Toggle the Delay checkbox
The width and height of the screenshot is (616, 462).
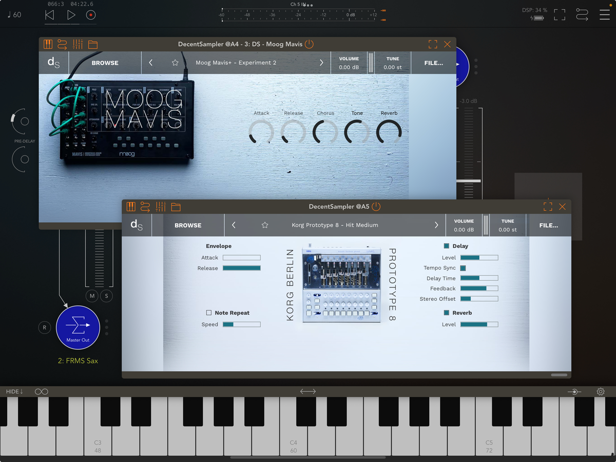click(447, 246)
